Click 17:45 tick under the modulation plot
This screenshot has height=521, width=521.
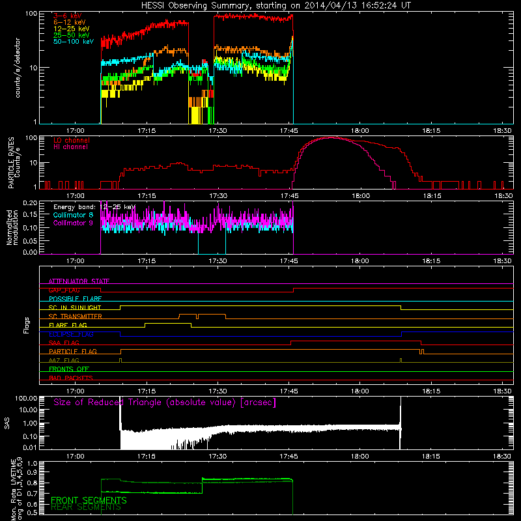tap(289, 261)
